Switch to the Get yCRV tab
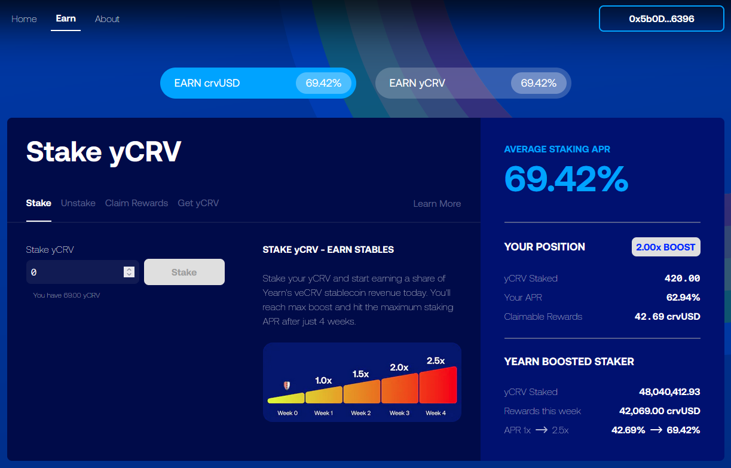Viewport: 731px width, 468px height. tap(198, 203)
